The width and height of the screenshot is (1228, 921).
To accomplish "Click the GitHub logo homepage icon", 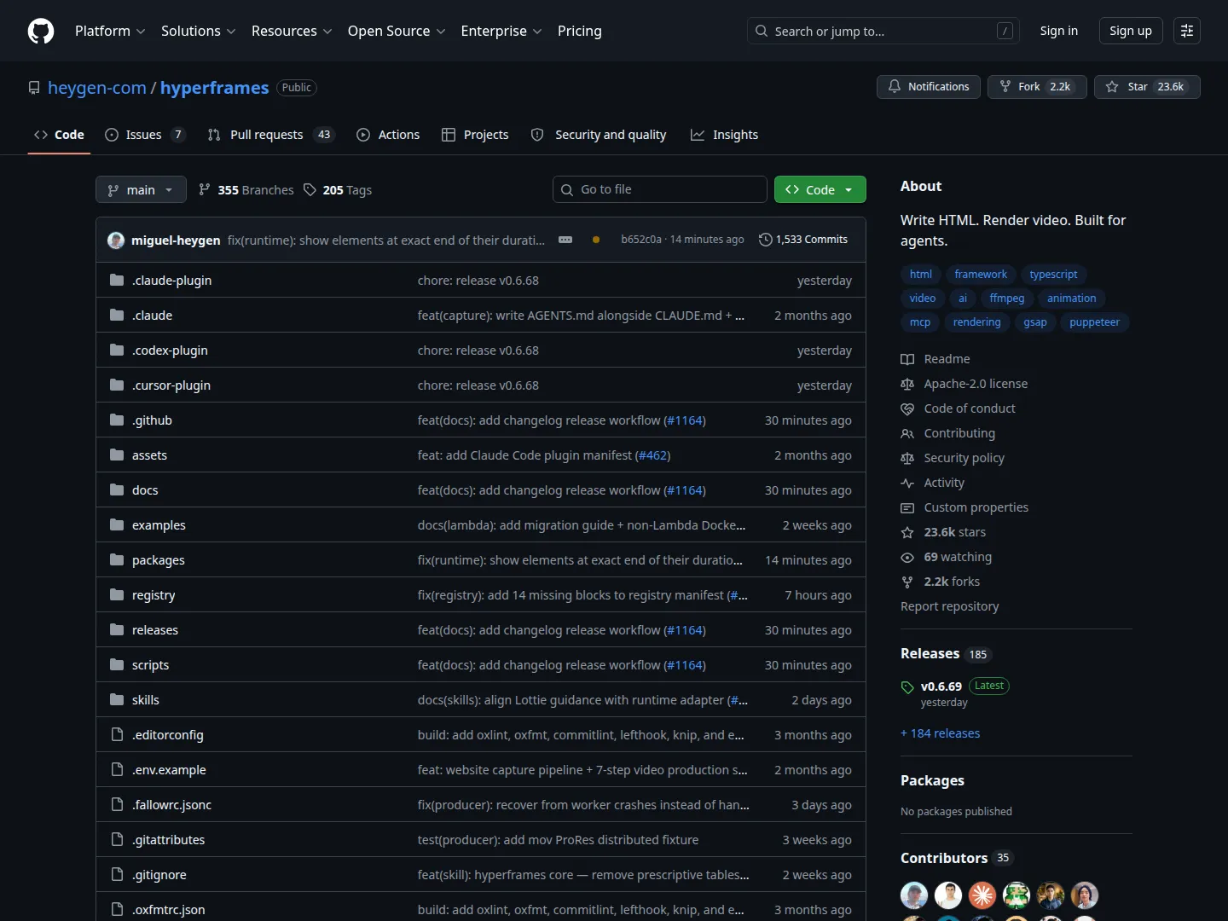I will pos(41,31).
